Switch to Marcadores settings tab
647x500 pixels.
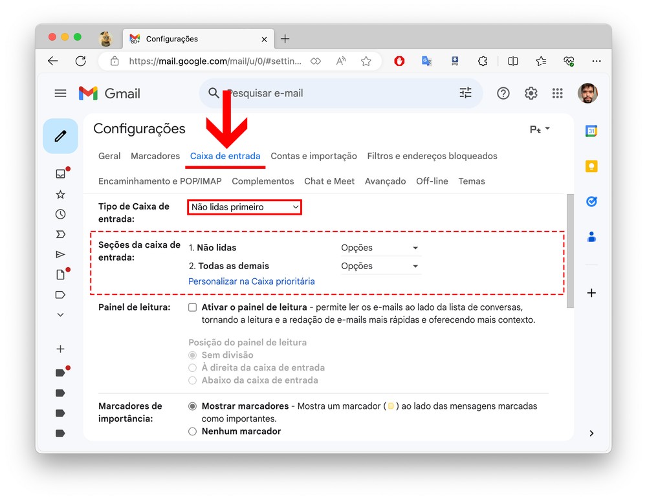(x=155, y=156)
